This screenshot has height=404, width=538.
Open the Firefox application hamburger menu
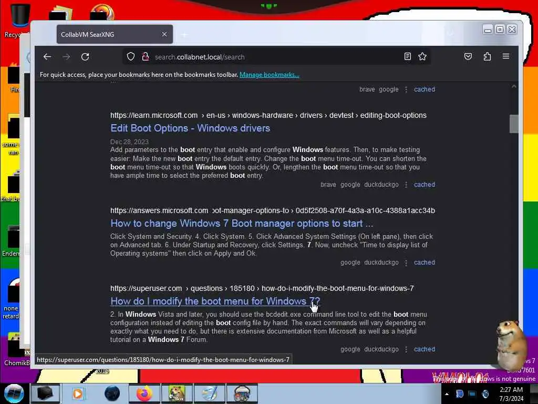(x=506, y=56)
